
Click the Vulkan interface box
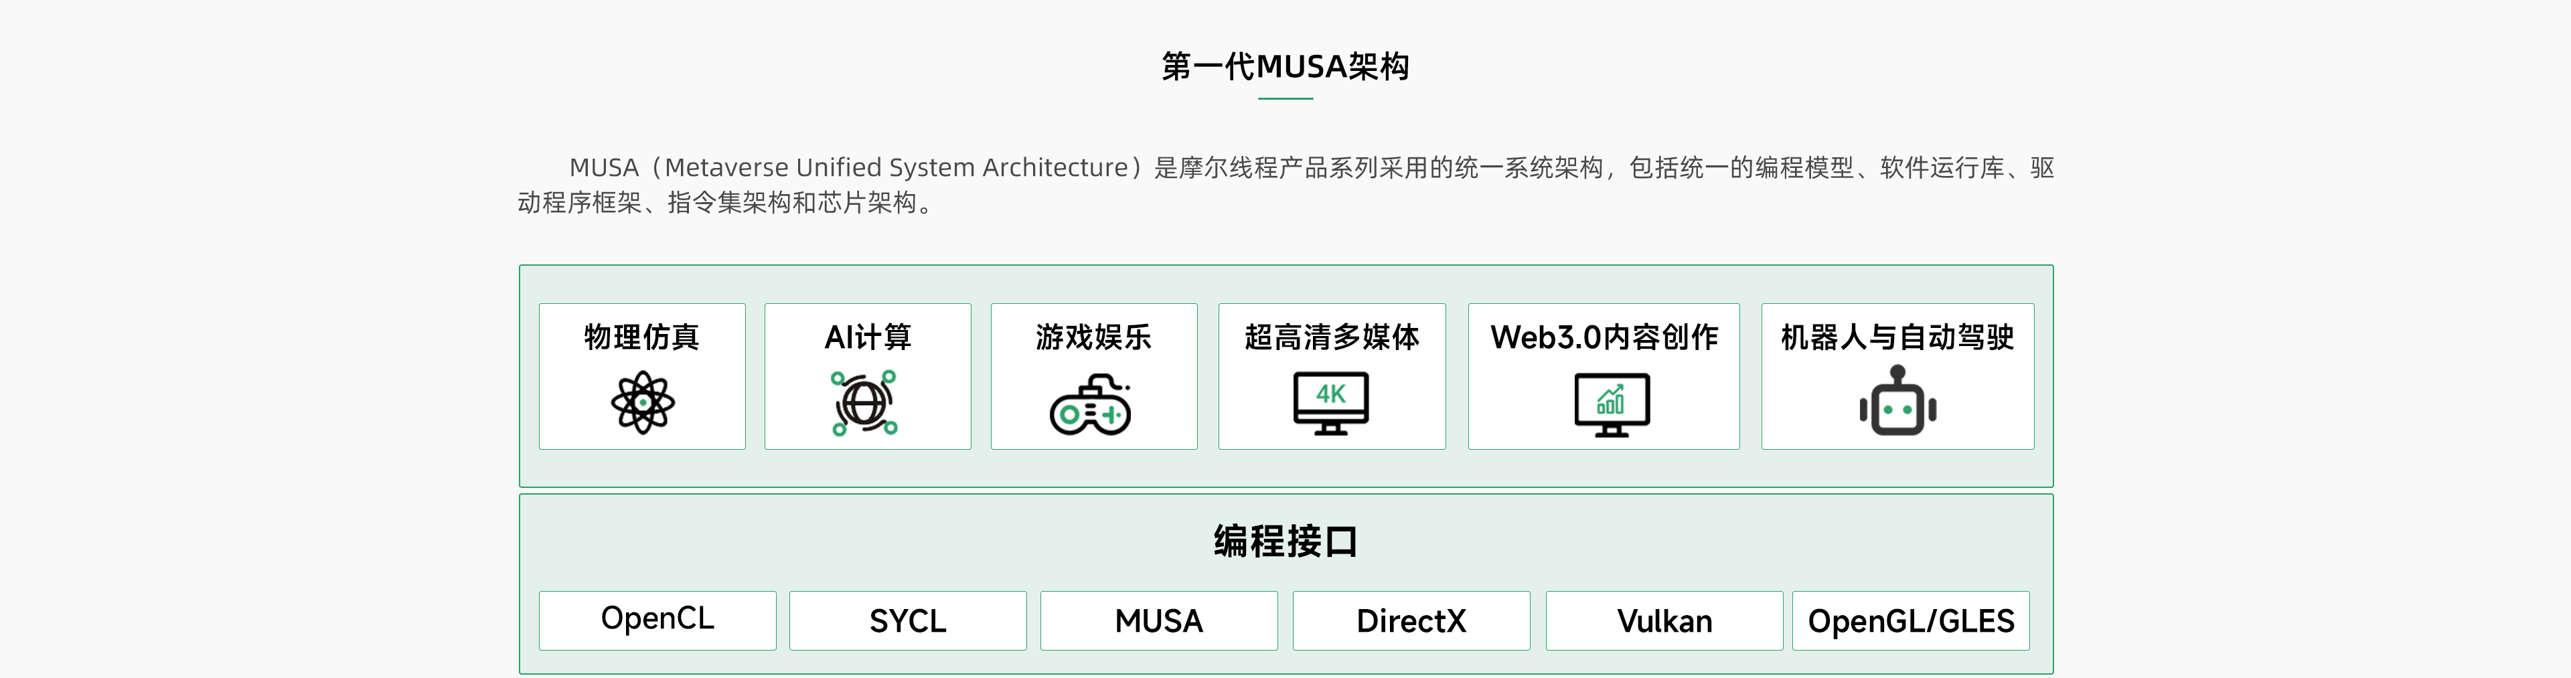(1664, 620)
